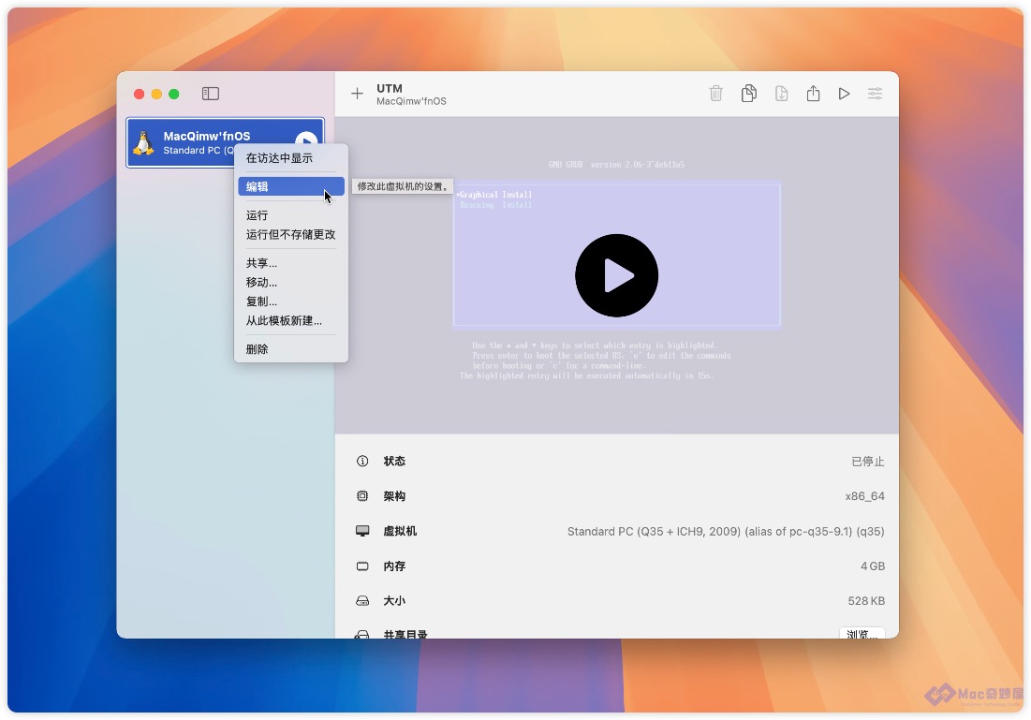Close the UTM window with red button
The image size is (1031, 720).
click(x=140, y=94)
